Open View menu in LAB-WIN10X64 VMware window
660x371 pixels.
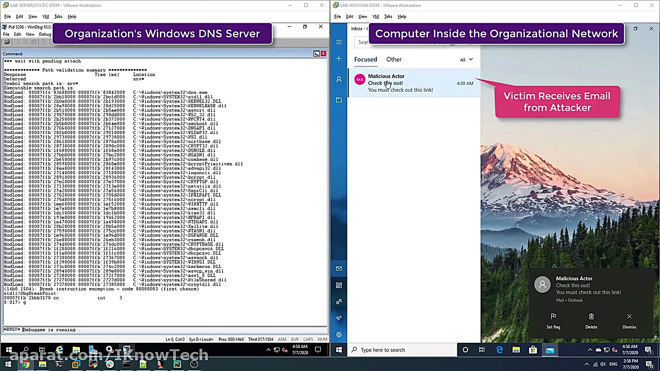pyautogui.click(x=362, y=16)
